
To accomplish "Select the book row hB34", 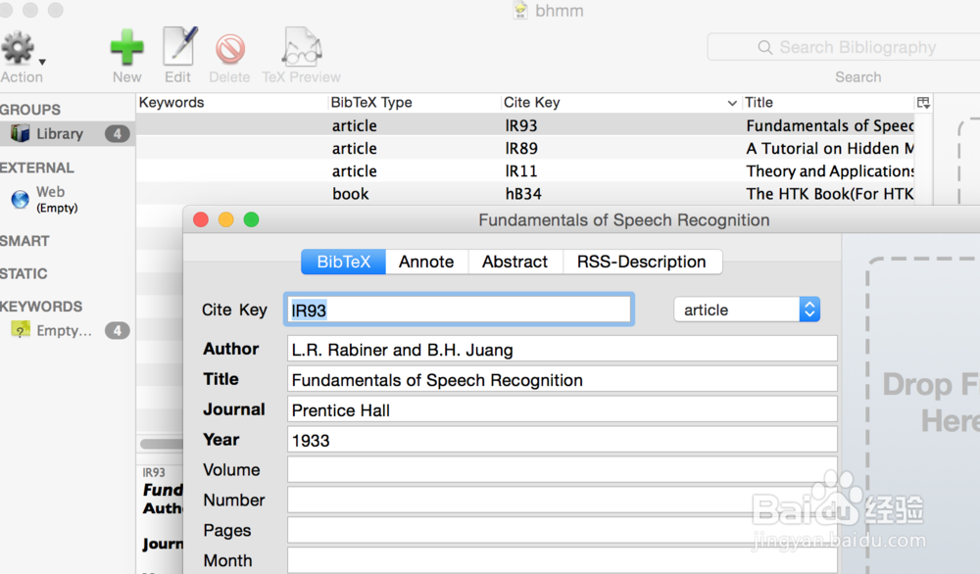I will click(x=525, y=194).
